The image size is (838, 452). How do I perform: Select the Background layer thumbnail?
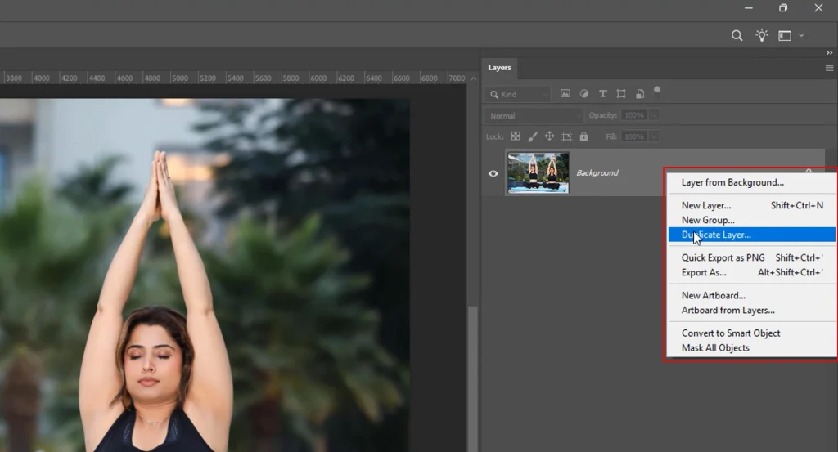coord(538,172)
